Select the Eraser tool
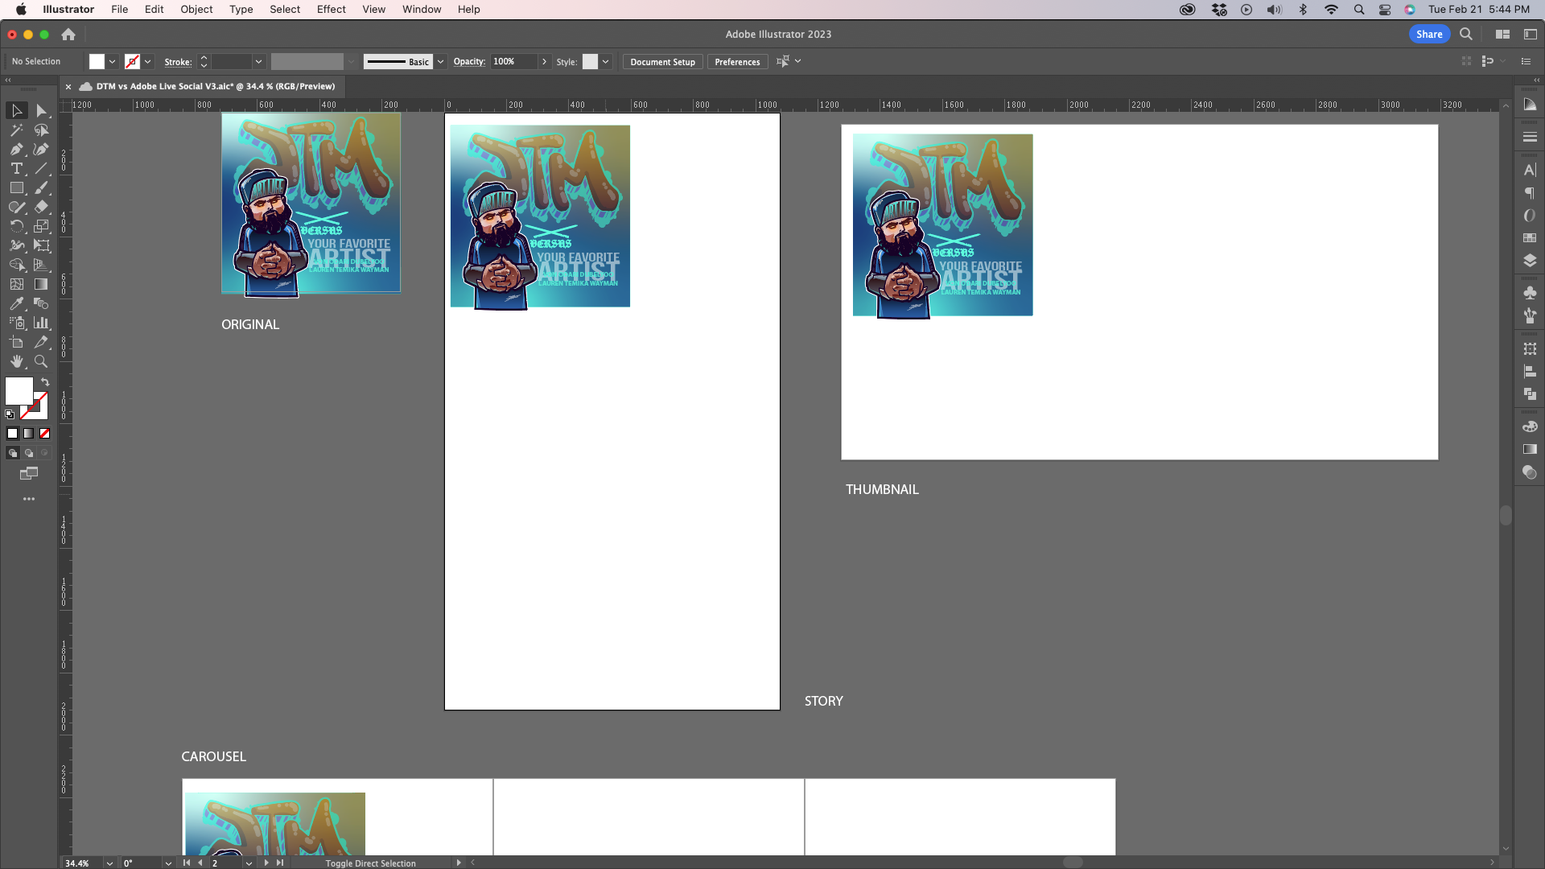The image size is (1545, 869). coord(41,207)
